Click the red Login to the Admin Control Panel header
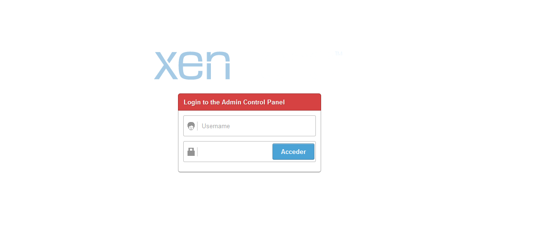This screenshot has height=245, width=543. pos(250,102)
